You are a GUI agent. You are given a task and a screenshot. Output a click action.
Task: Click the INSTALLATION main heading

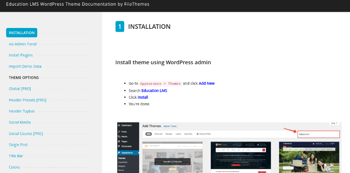(149, 27)
